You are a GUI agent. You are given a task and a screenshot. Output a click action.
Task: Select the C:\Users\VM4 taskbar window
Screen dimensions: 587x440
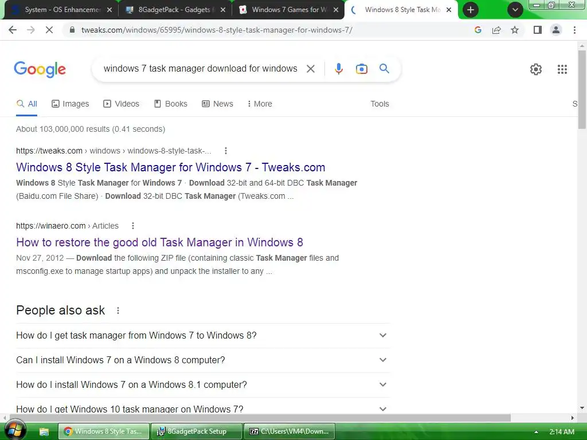[x=289, y=431]
